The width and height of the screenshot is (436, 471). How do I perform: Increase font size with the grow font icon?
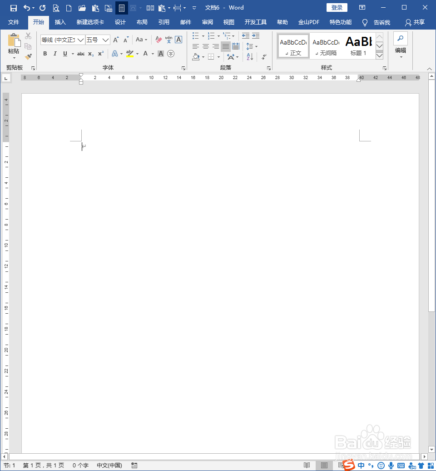(116, 40)
